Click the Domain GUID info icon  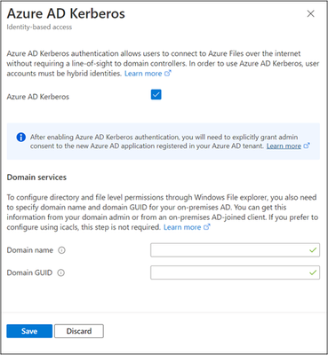click(x=60, y=272)
